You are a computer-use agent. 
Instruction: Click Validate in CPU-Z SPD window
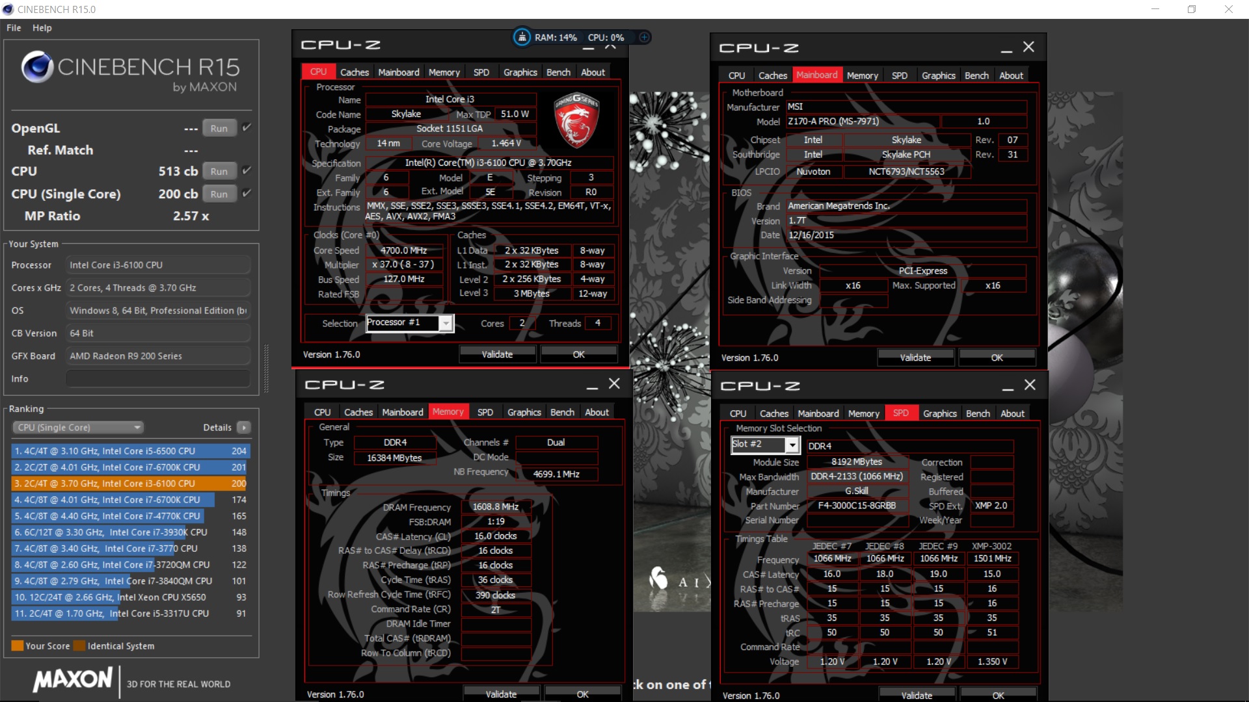coord(917,695)
